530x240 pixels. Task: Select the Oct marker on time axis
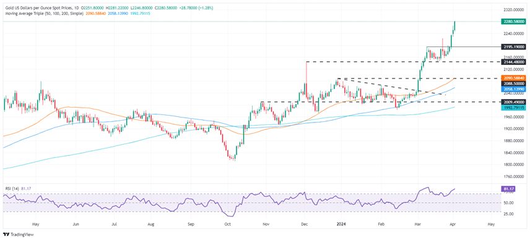click(x=227, y=224)
